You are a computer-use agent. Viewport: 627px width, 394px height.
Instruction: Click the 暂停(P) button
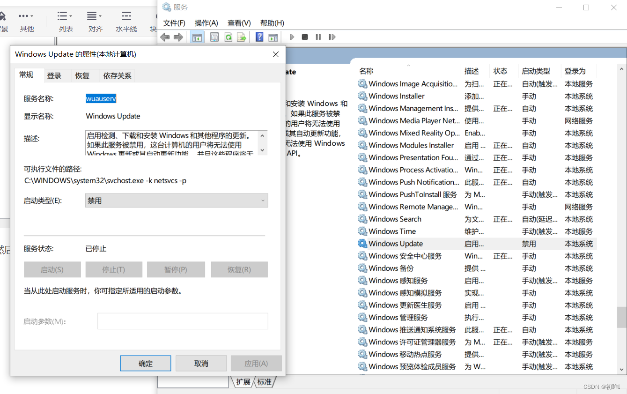click(176, 270)
